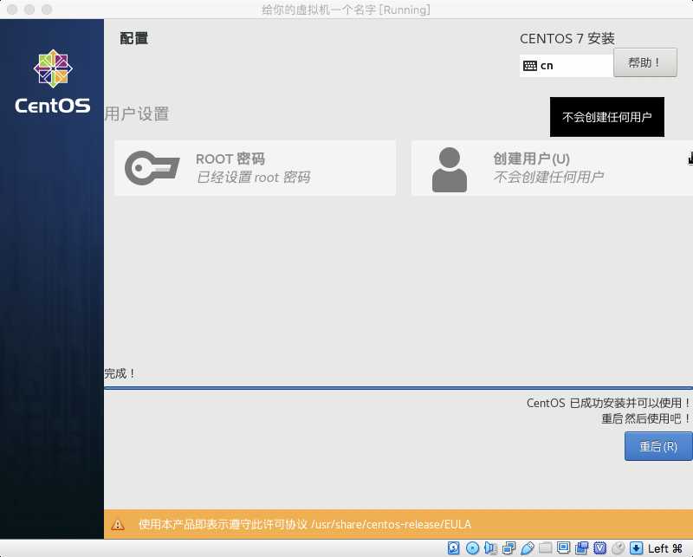Screen dimensions: 693x557
Task: Click the network adapters icon in status bar
Action: pos(508,548)
